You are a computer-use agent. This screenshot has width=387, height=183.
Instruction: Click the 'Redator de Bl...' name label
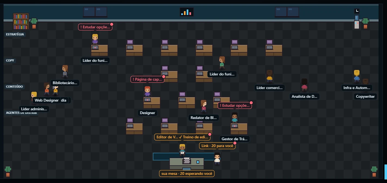pos(204,118)
